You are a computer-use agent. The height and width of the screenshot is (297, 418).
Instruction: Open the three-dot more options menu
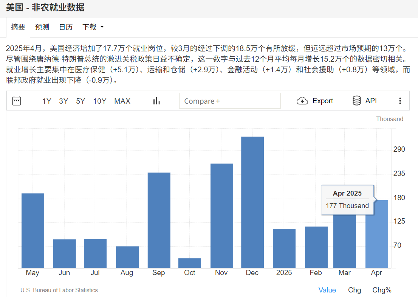tap(400, 101)
